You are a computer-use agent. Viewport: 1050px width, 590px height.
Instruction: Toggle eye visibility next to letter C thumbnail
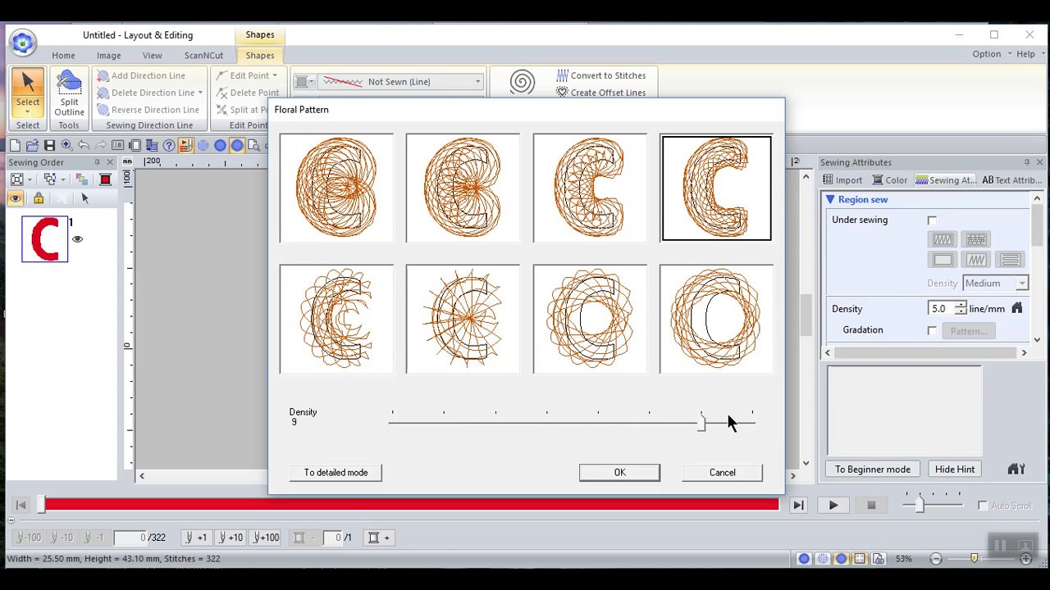click(77, 239)
